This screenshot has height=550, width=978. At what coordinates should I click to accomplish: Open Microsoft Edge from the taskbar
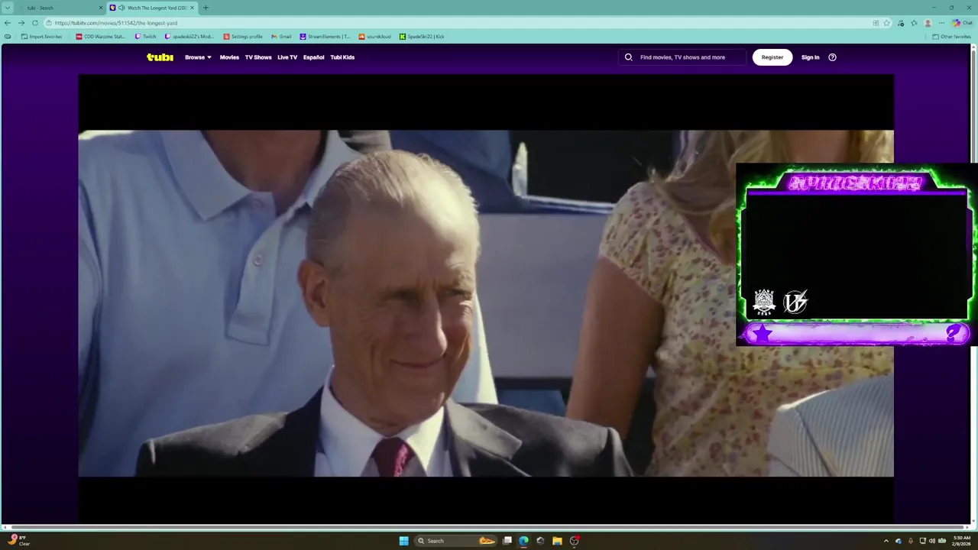click(523, 541)
